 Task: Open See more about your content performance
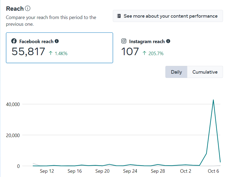[168, 16]
